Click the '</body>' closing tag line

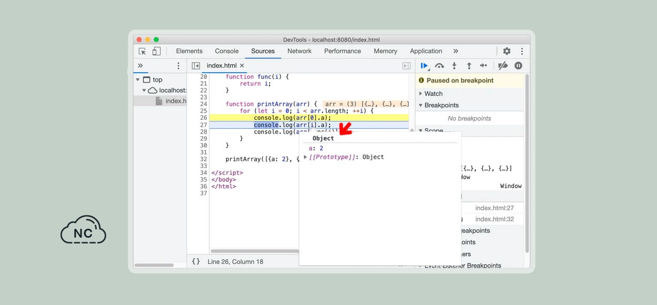[x=223, y=179]
